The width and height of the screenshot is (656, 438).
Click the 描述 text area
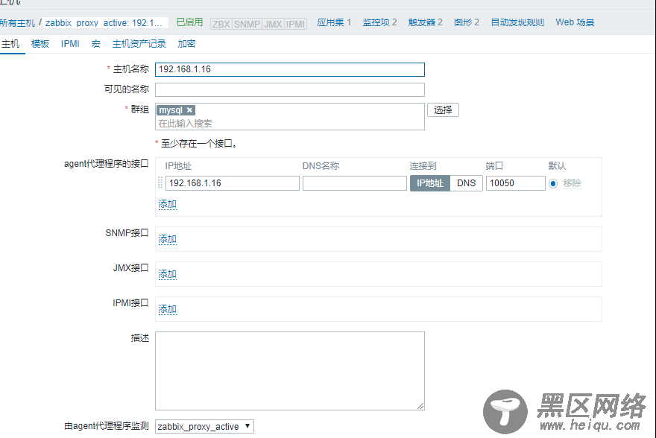(290, 371)
